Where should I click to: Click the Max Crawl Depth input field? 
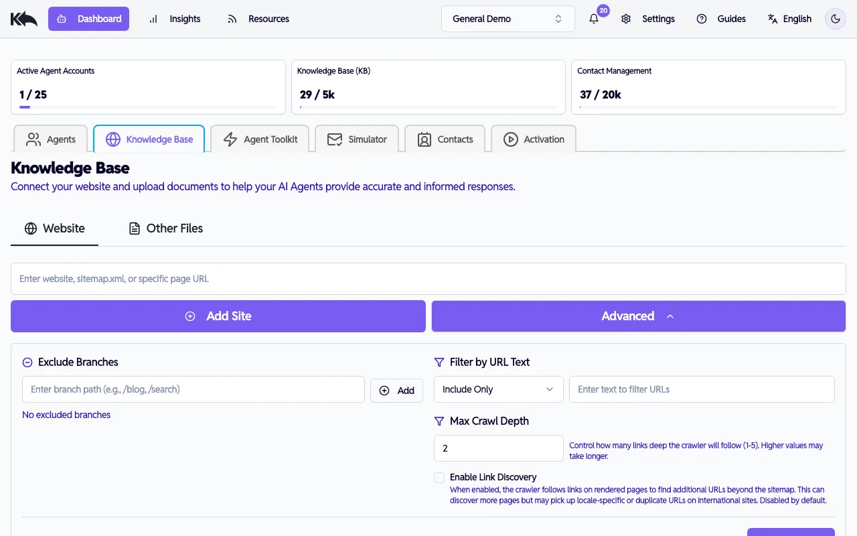(498, 448)
